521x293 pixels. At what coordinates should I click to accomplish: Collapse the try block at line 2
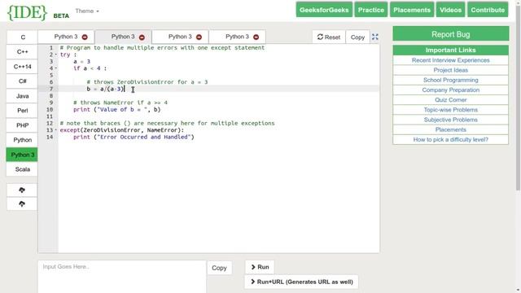56,55
